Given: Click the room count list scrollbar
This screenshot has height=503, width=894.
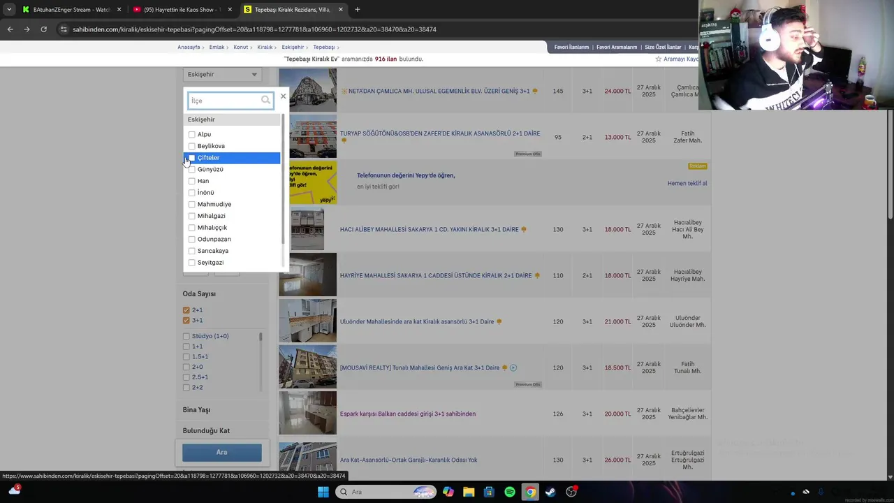Looking at the screenshot, I should [261, 337].
